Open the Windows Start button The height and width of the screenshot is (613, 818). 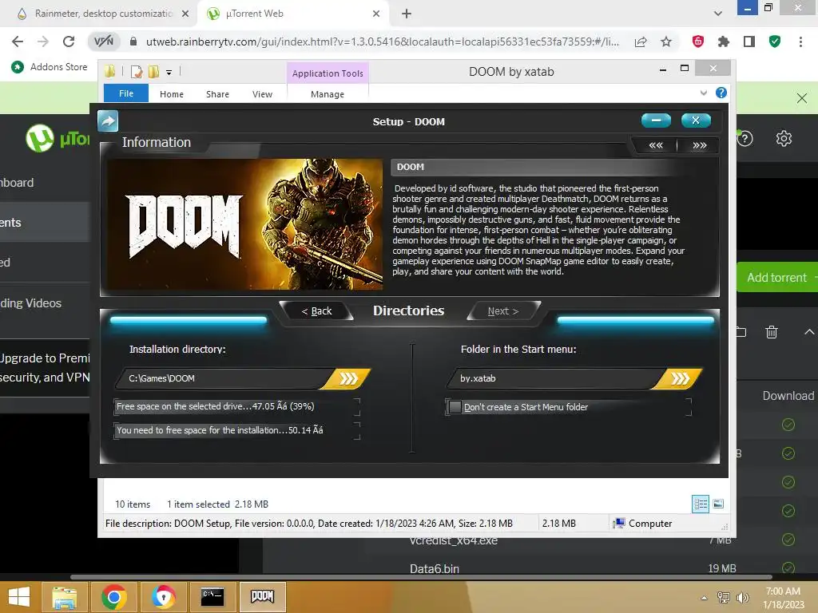point(19,597)
